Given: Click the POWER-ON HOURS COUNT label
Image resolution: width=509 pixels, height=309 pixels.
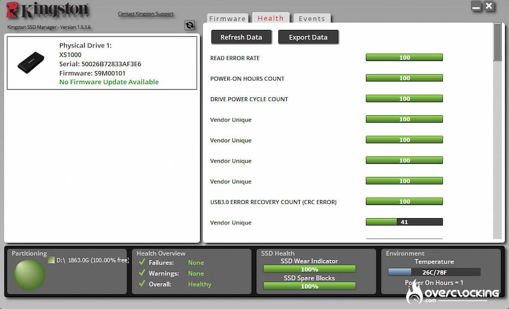Looking at the screenshot, I should click(247, 79).
